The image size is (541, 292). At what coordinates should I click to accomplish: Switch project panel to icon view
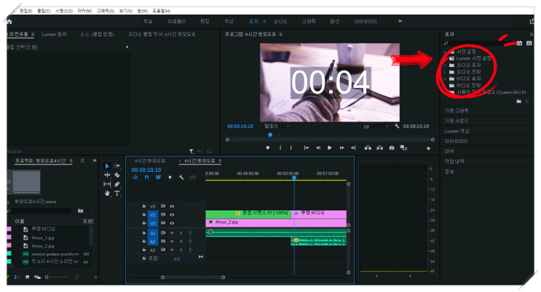(27, 277)
